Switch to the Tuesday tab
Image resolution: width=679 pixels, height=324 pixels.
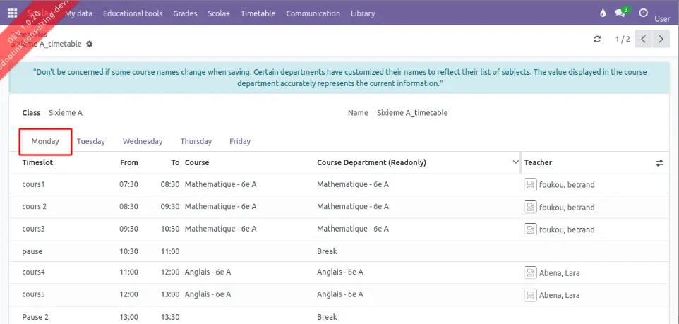[x=90, y=141]
